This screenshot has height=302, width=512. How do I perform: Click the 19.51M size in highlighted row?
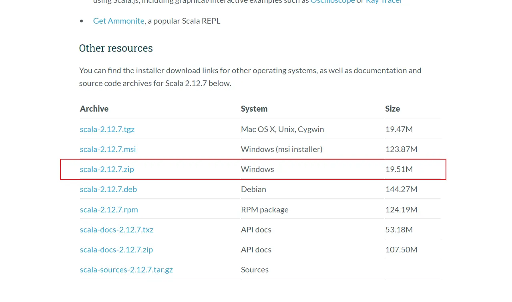click(399, 169)
